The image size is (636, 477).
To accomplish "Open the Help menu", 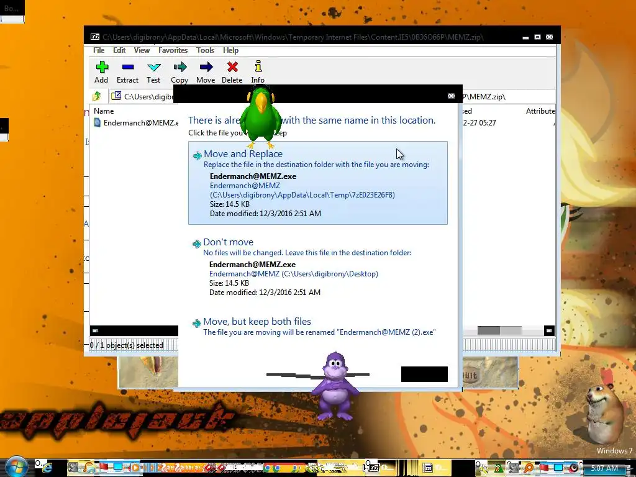I will 230,50.
